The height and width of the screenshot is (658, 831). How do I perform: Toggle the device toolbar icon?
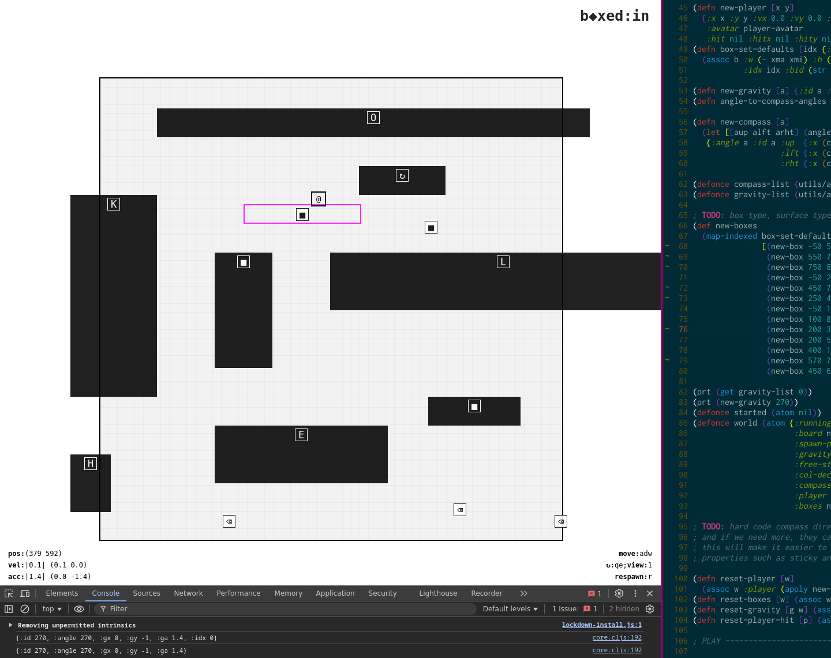click(x=25, y=593)
